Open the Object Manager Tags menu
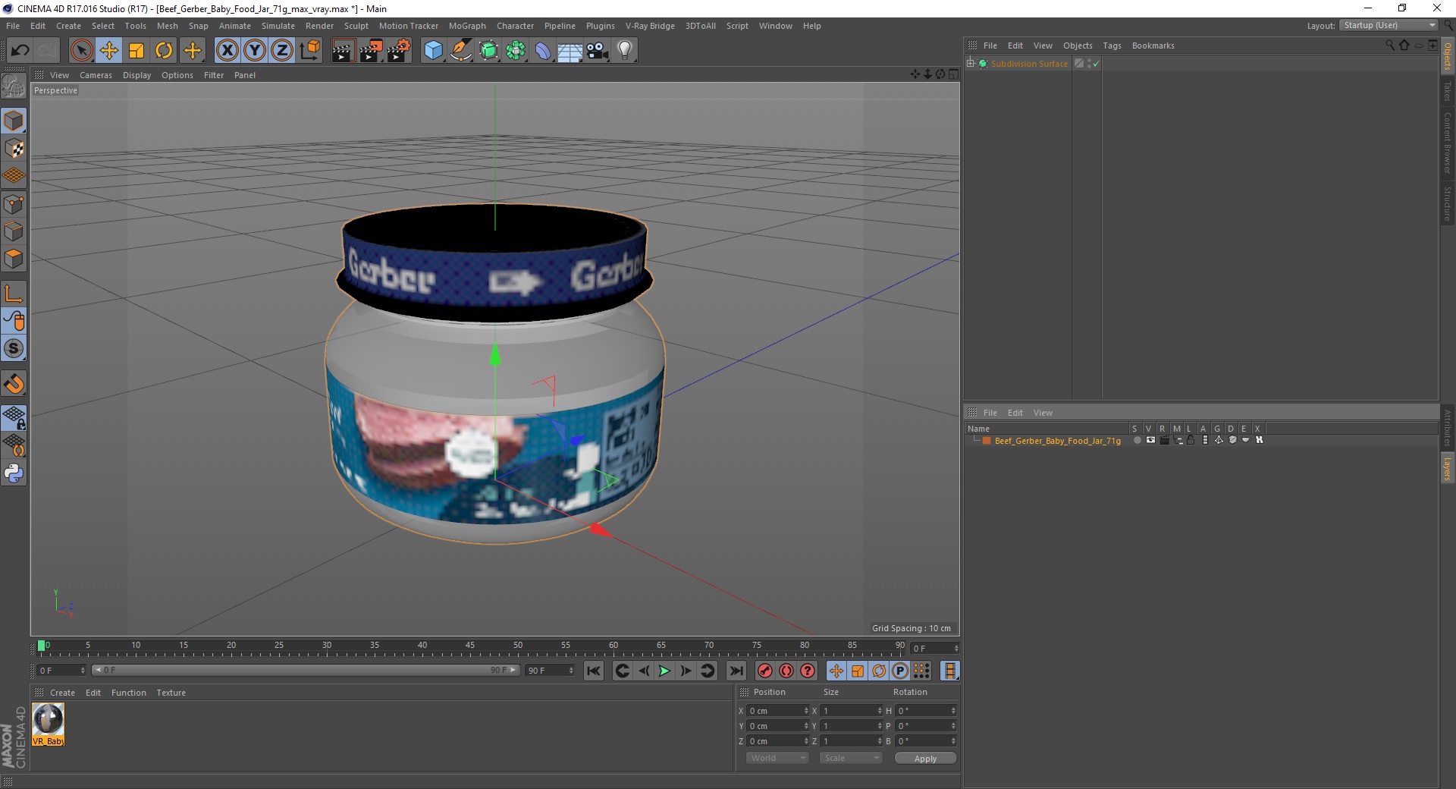Viewport: 1456px width, 789px height. coord(1112,46)
